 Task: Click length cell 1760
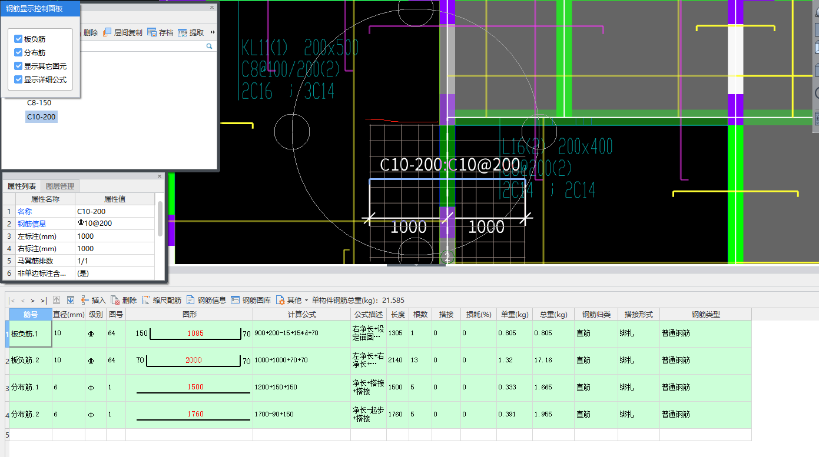pos(398,415)
